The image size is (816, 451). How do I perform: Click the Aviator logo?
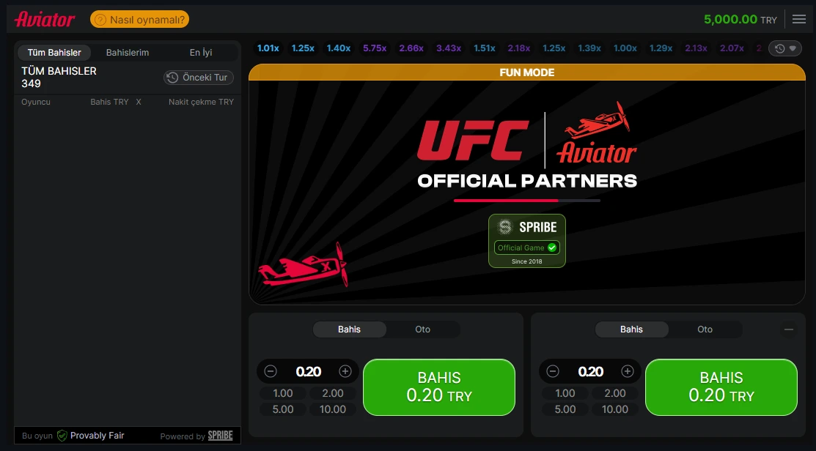45,19
